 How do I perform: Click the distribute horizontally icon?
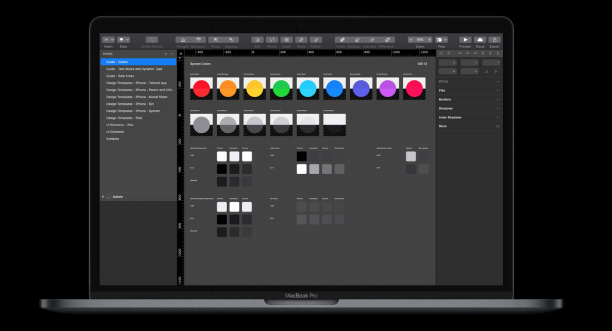442,53
